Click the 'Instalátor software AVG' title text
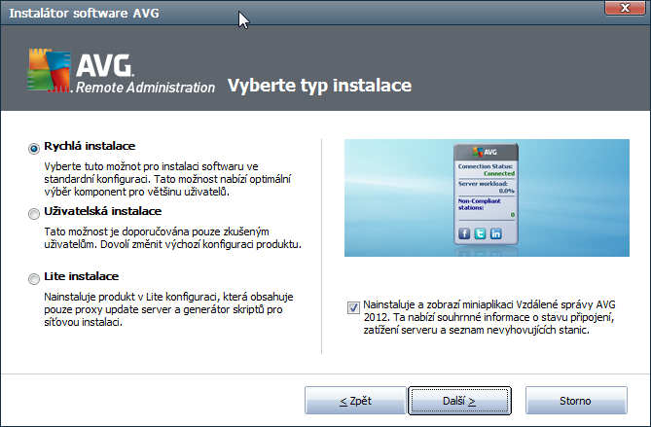 coord(85,14)
